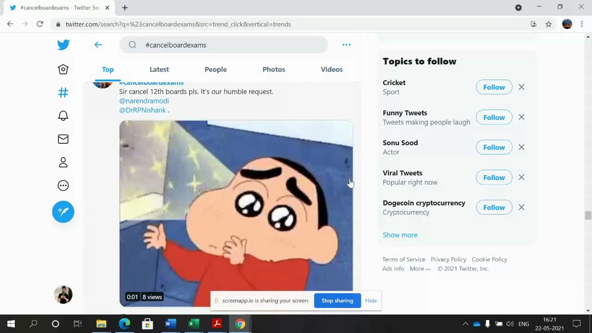Open Twitter Home from the sidebar

[63, 69]
